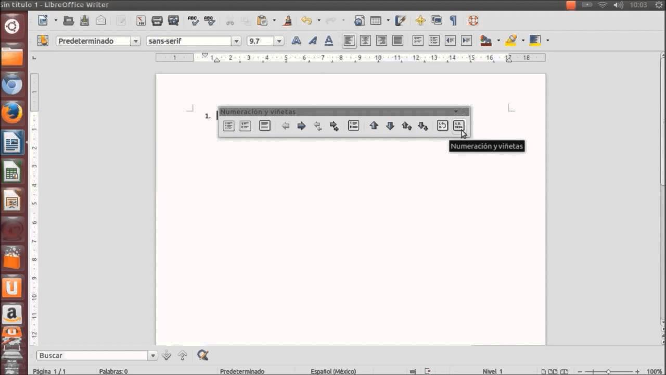
Task: Open the floating toolbar options arrow
Action: [456, 111]
